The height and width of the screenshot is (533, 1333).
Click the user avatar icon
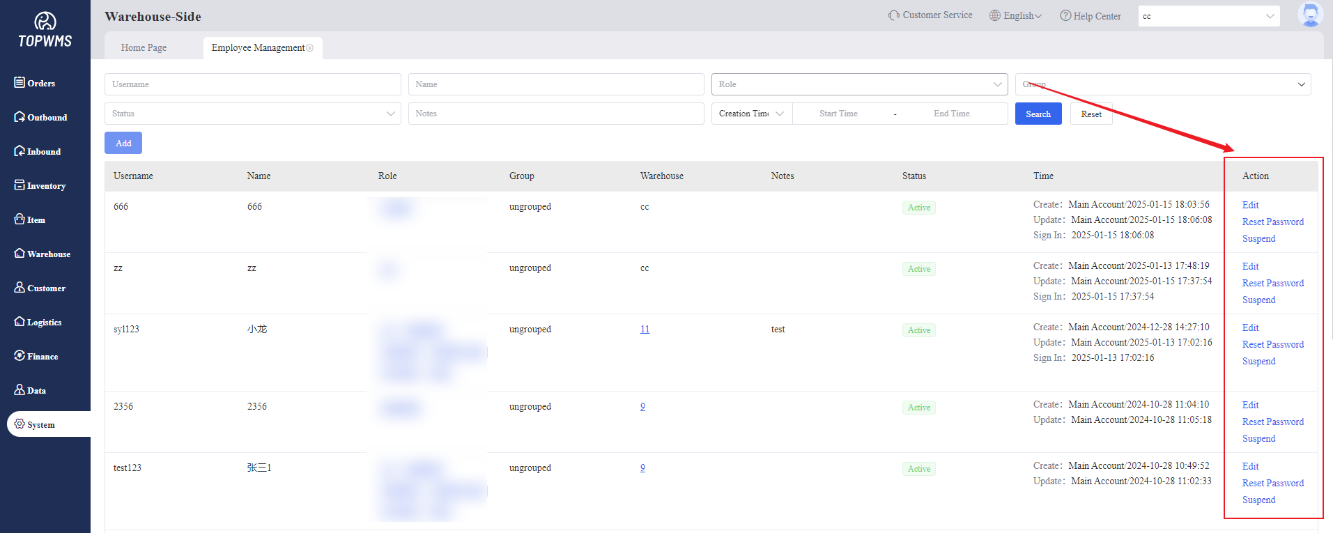(x=1309, y=15)
